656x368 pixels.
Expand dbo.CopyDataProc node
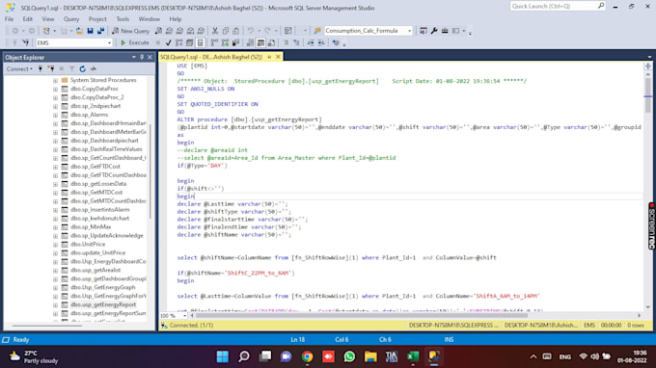(x=55, y=89)
